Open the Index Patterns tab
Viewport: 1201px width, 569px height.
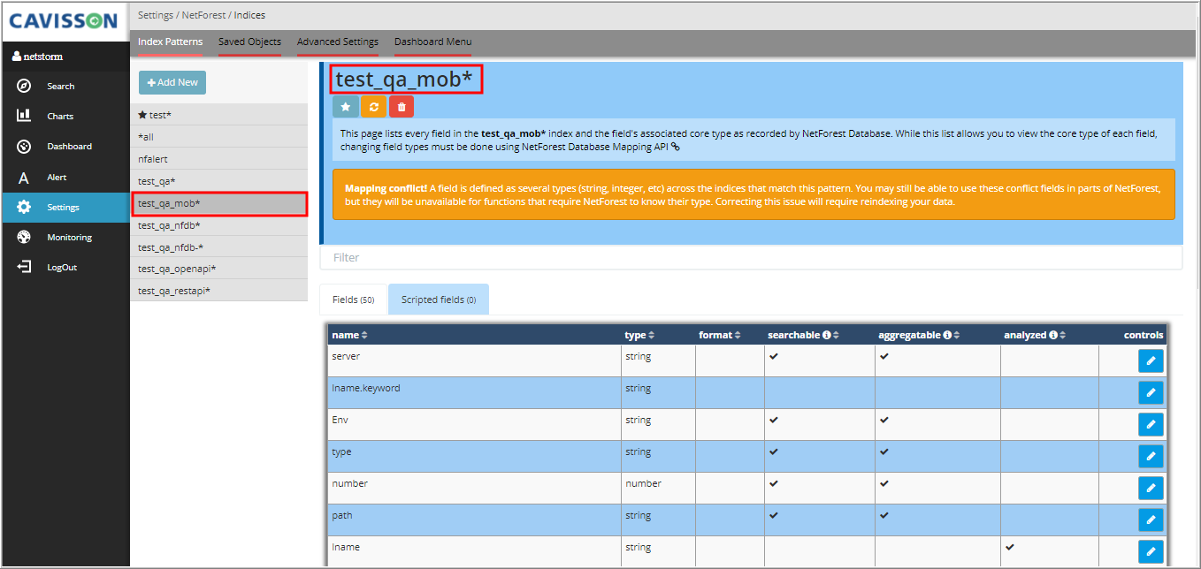coord(171,42)
